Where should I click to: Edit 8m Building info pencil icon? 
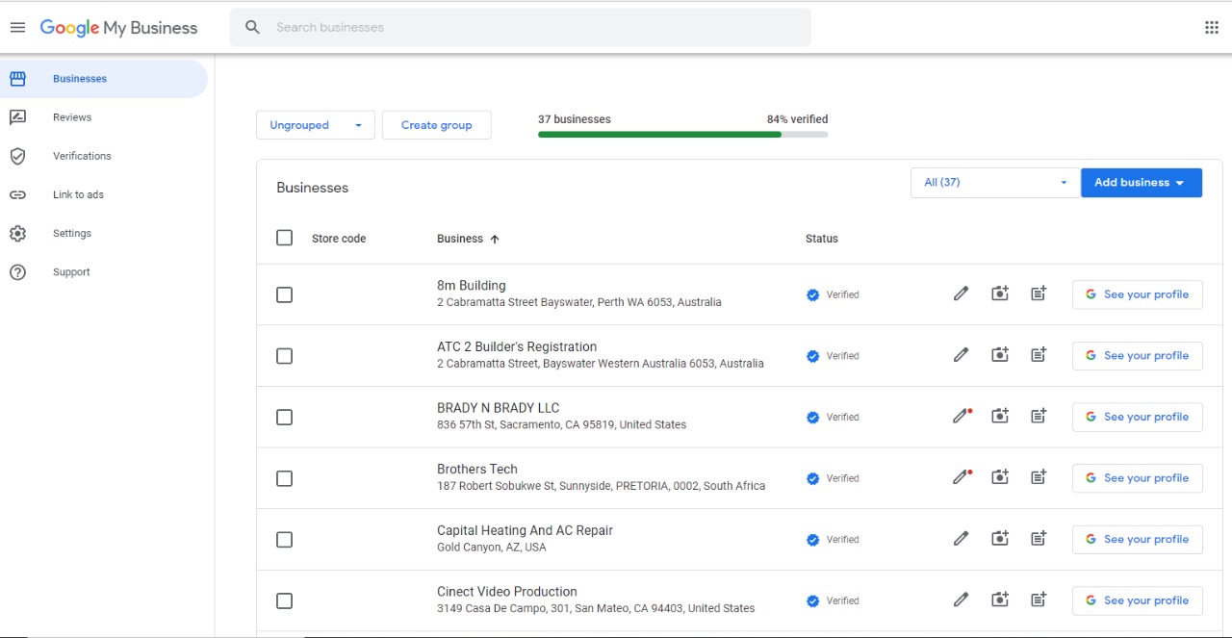click(961, 294)
